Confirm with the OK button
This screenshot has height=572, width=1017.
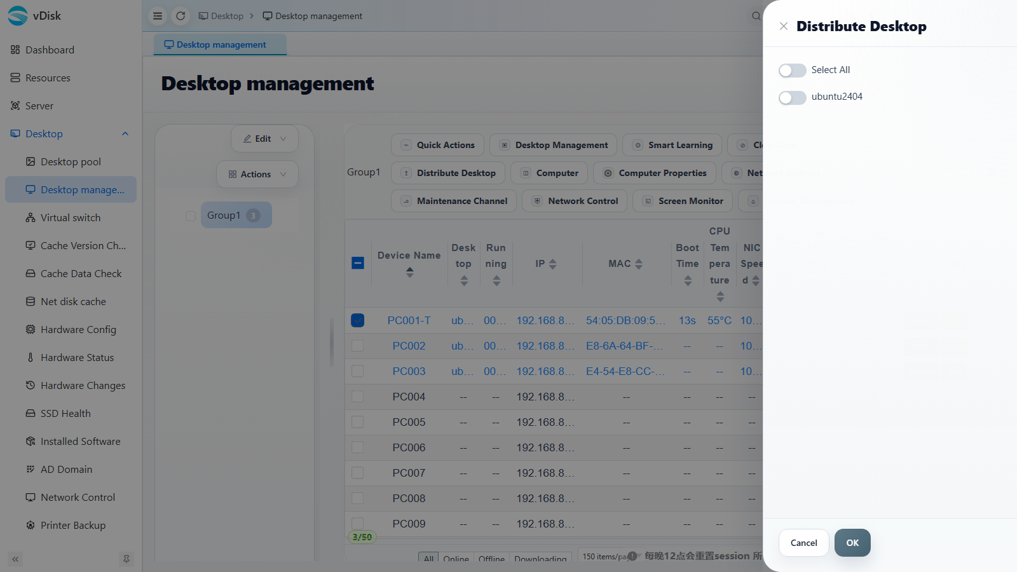pos(852,543)
